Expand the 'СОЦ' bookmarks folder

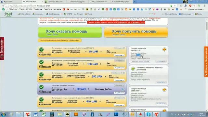click(21, 9)
